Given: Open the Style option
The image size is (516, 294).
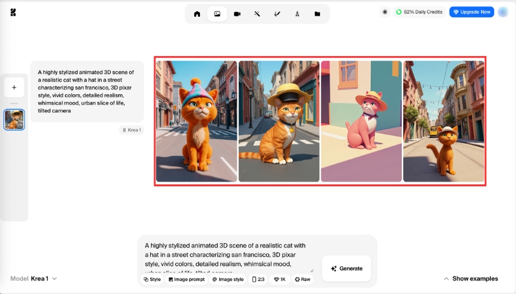Looking at the screenshot, I should click(x=152, y=279).
